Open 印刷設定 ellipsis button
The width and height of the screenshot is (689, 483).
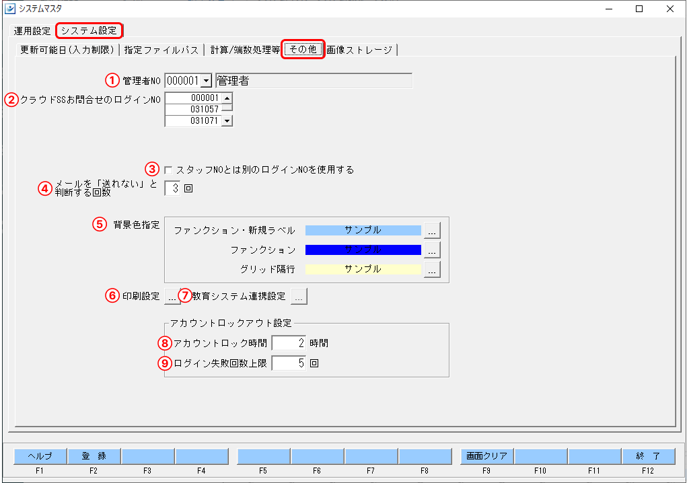172,297
